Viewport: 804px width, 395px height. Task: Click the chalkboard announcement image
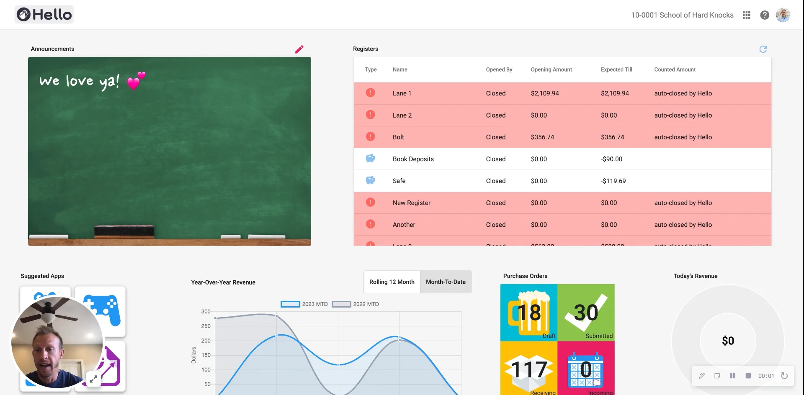tap(170, 151)
